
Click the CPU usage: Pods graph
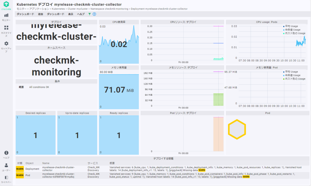pyautogui.click(x=267, y=44)
